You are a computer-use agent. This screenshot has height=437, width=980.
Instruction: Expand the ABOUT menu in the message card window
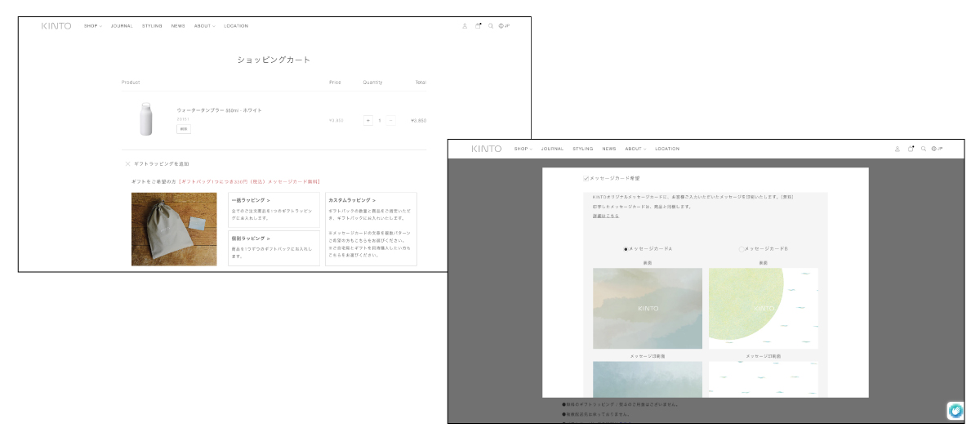pyautogui.click(x=635, y=149)
